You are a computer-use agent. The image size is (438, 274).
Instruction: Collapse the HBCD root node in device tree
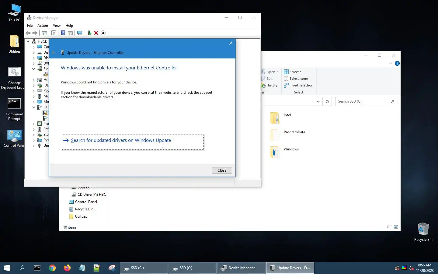tap(28, 41)
